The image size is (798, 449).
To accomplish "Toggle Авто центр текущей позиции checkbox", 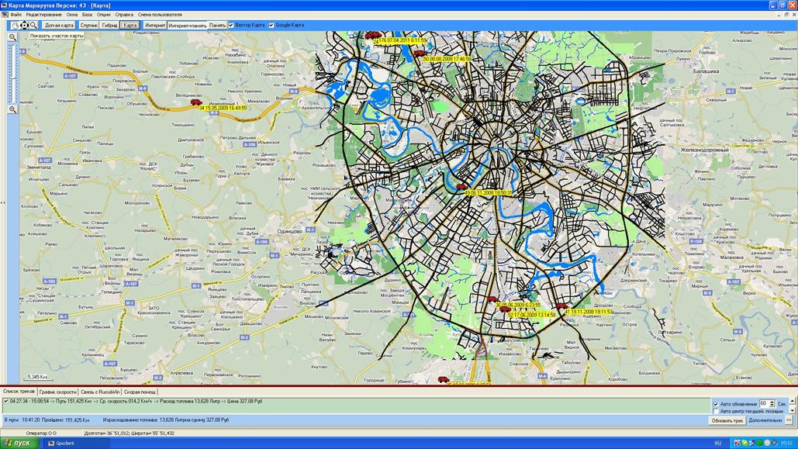I will point(716,411).
